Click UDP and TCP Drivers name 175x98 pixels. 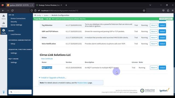tap(50, 31)
